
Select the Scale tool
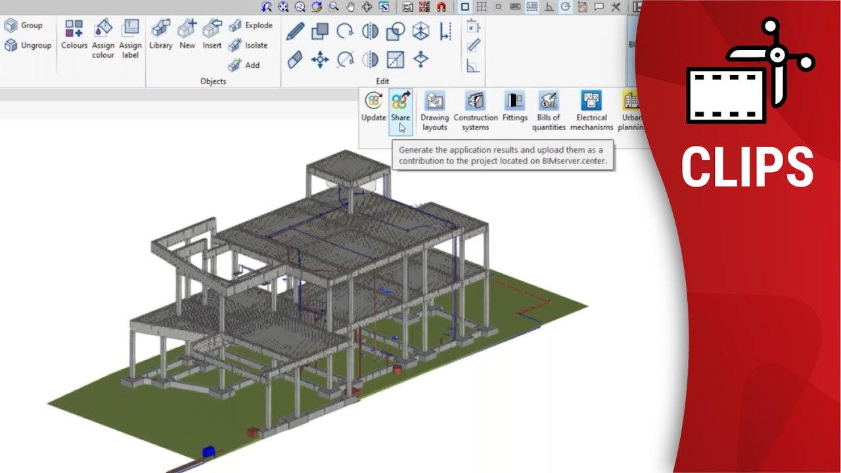tap(395, 59)
